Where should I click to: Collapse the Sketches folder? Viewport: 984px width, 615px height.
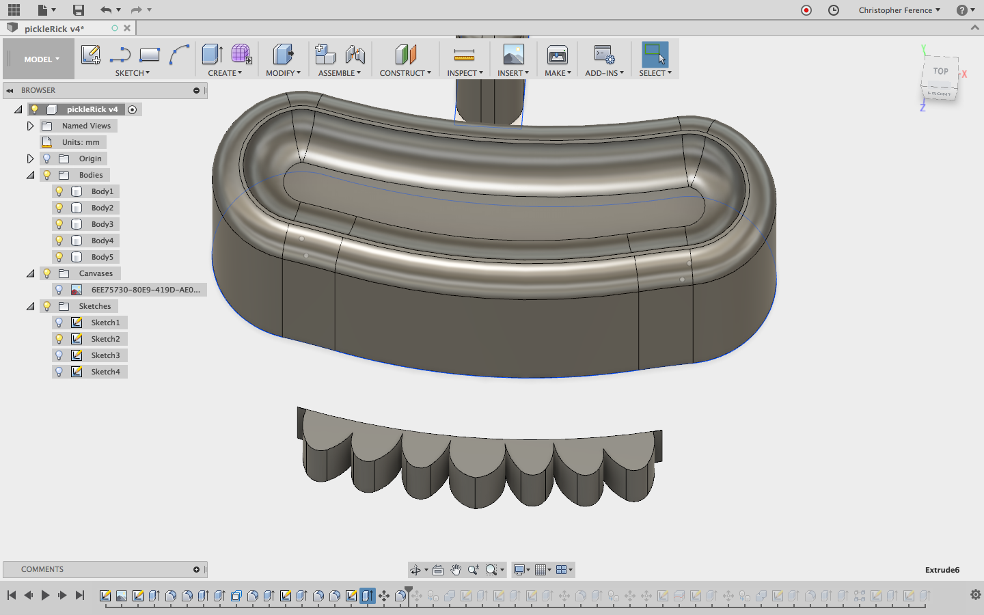tap(30, 306)
